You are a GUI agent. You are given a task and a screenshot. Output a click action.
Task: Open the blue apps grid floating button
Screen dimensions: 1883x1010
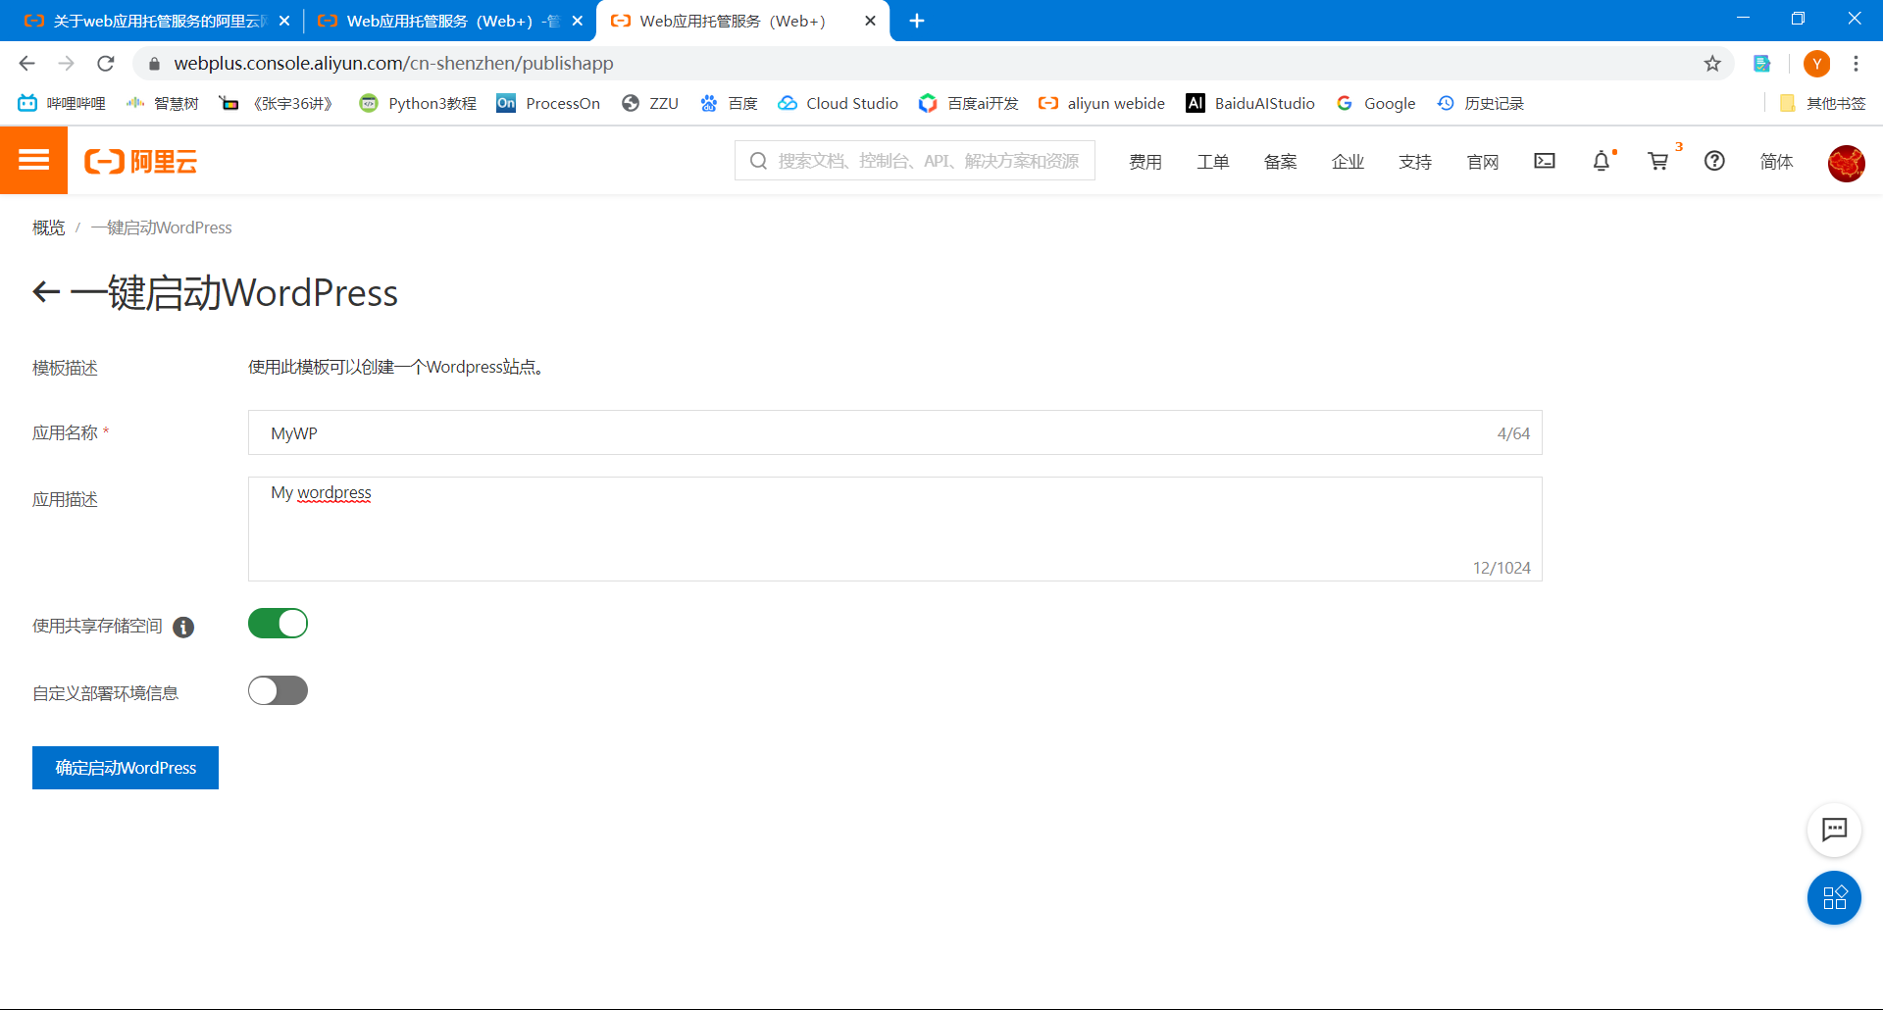pyautogui.click(x=1834, y=897)
